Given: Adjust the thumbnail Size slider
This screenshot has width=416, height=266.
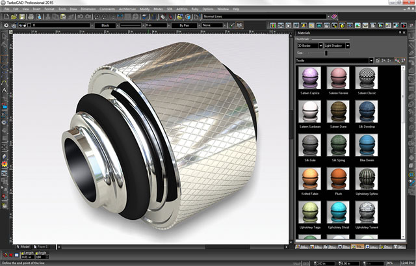Looking at the screenshot, I should point(326,53).
